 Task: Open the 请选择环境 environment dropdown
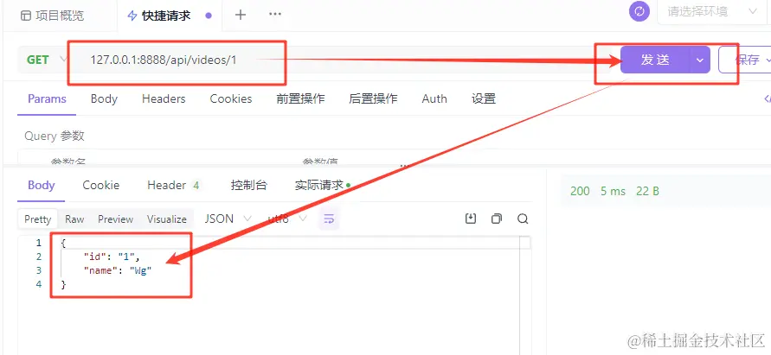[x=711, y=12]
